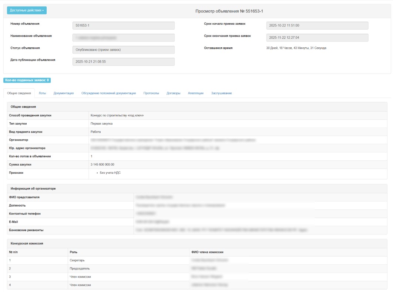Select the Председатель row in commission table
This screenshot has width=393, height=292.
[80, 269]
